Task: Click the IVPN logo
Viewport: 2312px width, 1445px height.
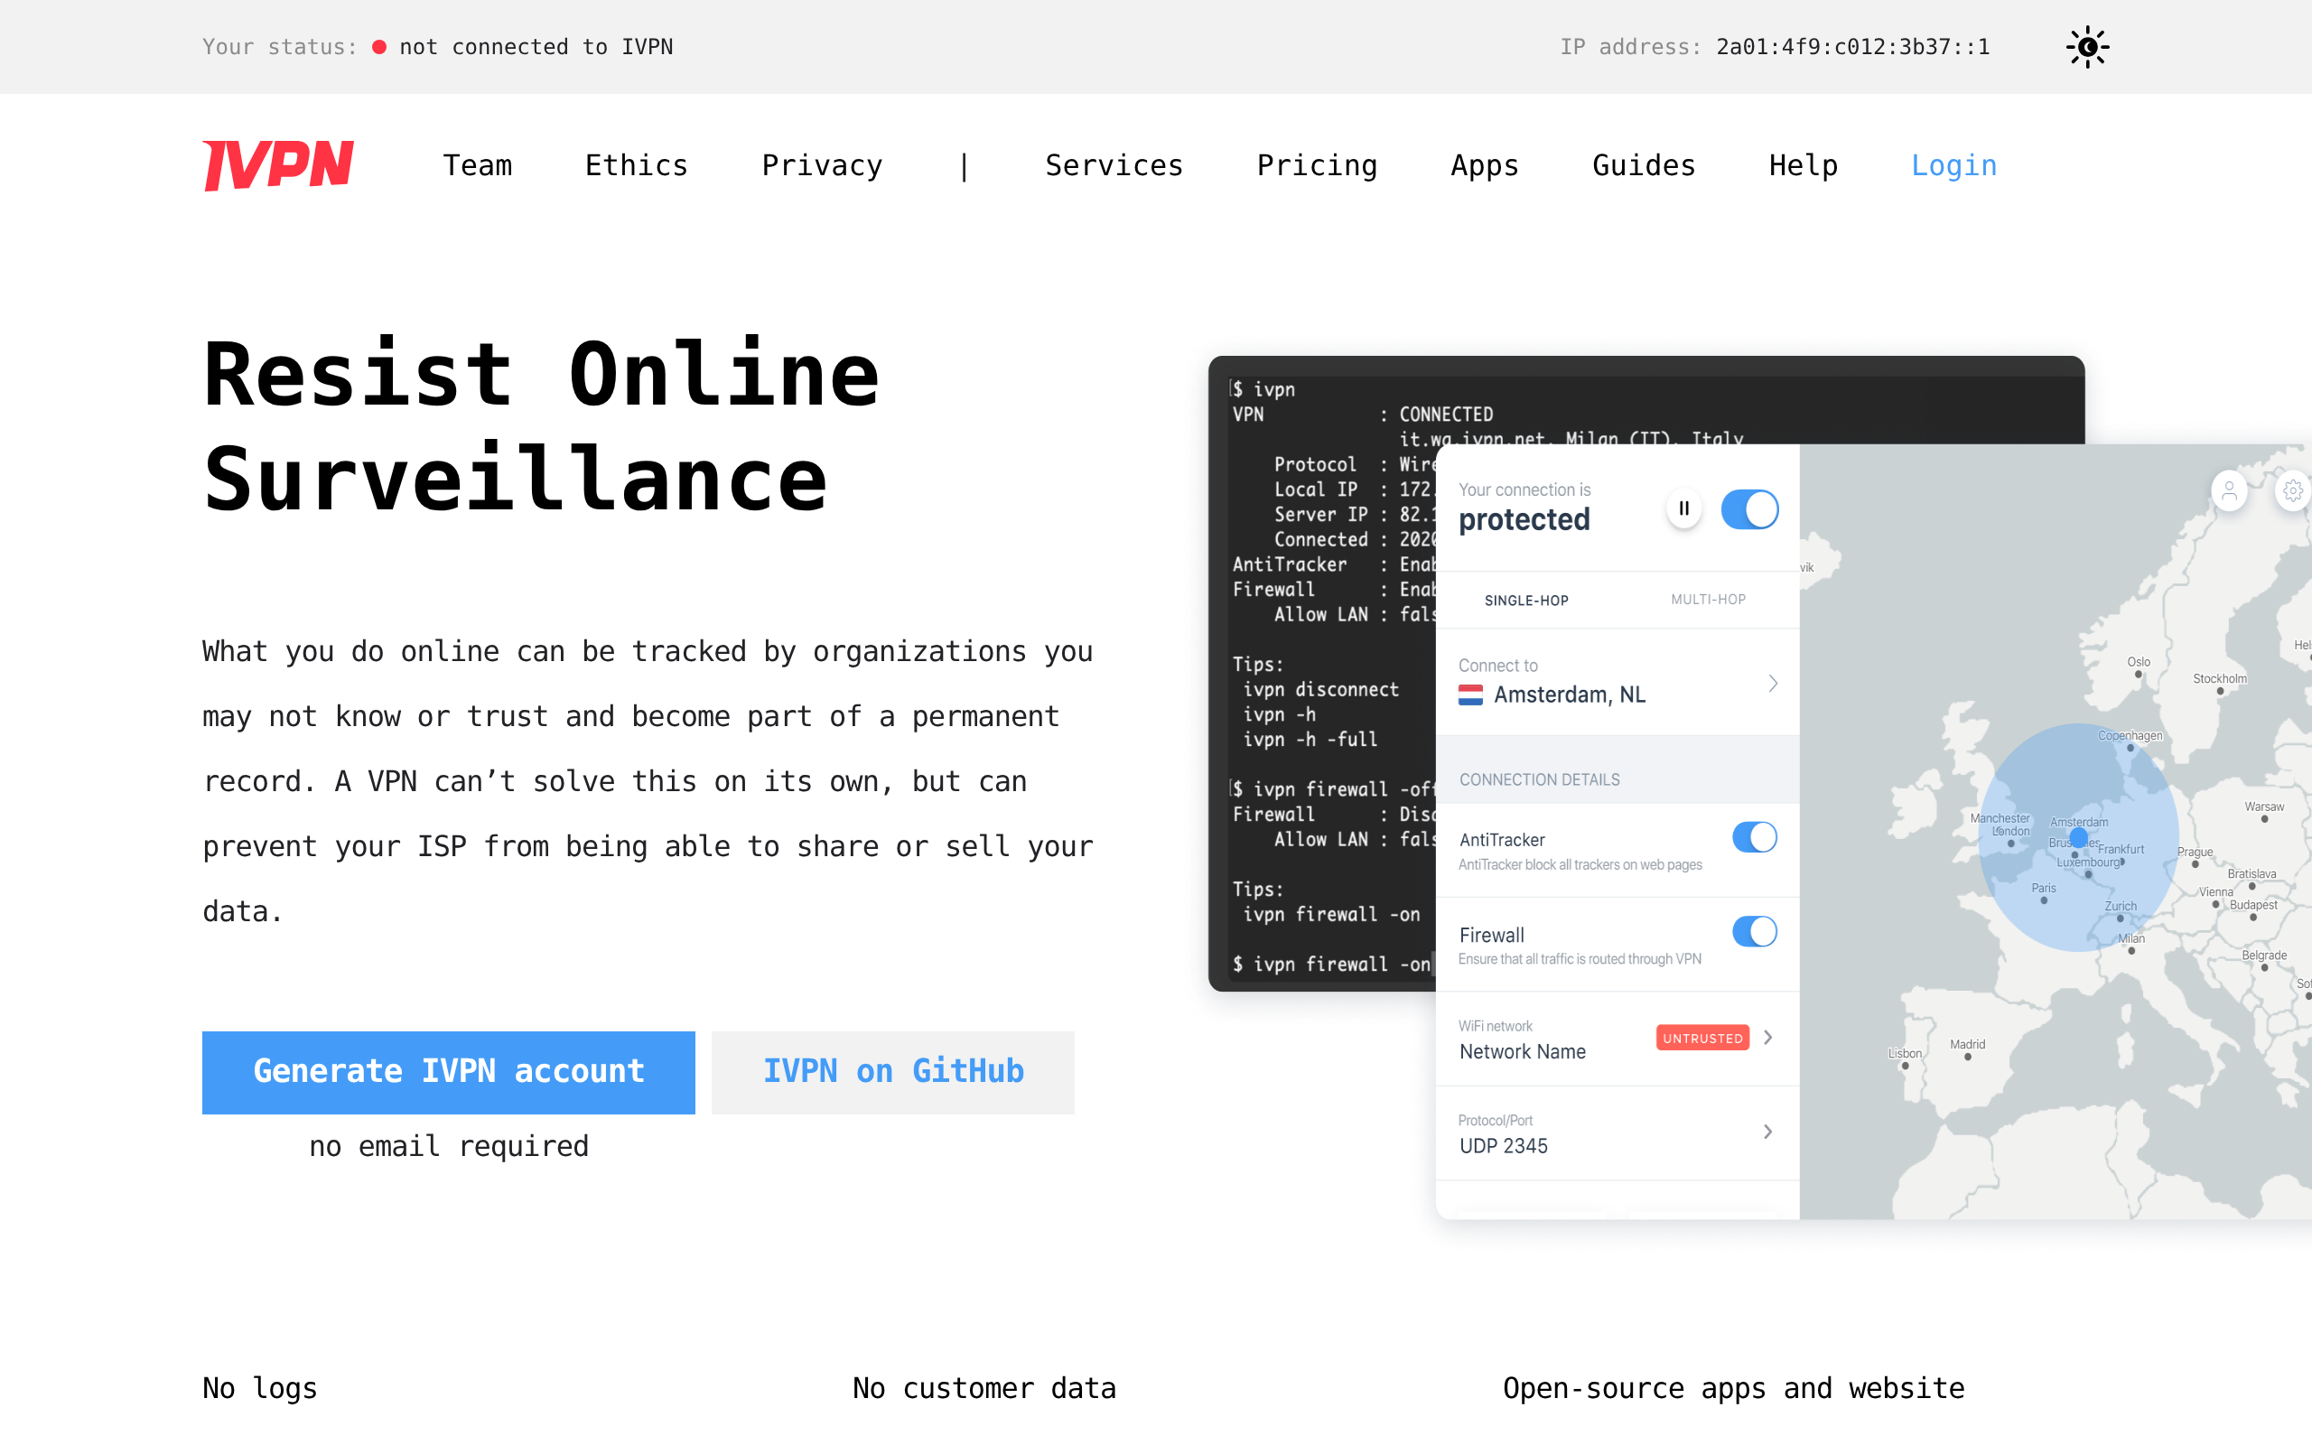Action: (x=278, y=165)
